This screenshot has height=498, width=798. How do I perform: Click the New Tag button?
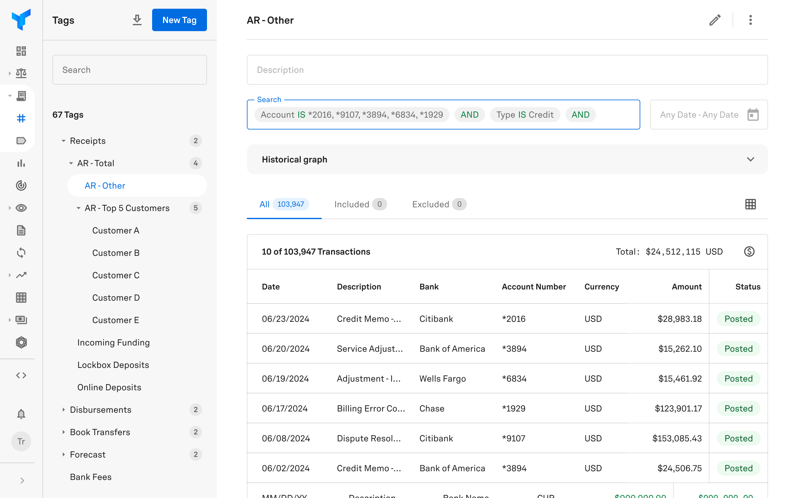[179, 20]
